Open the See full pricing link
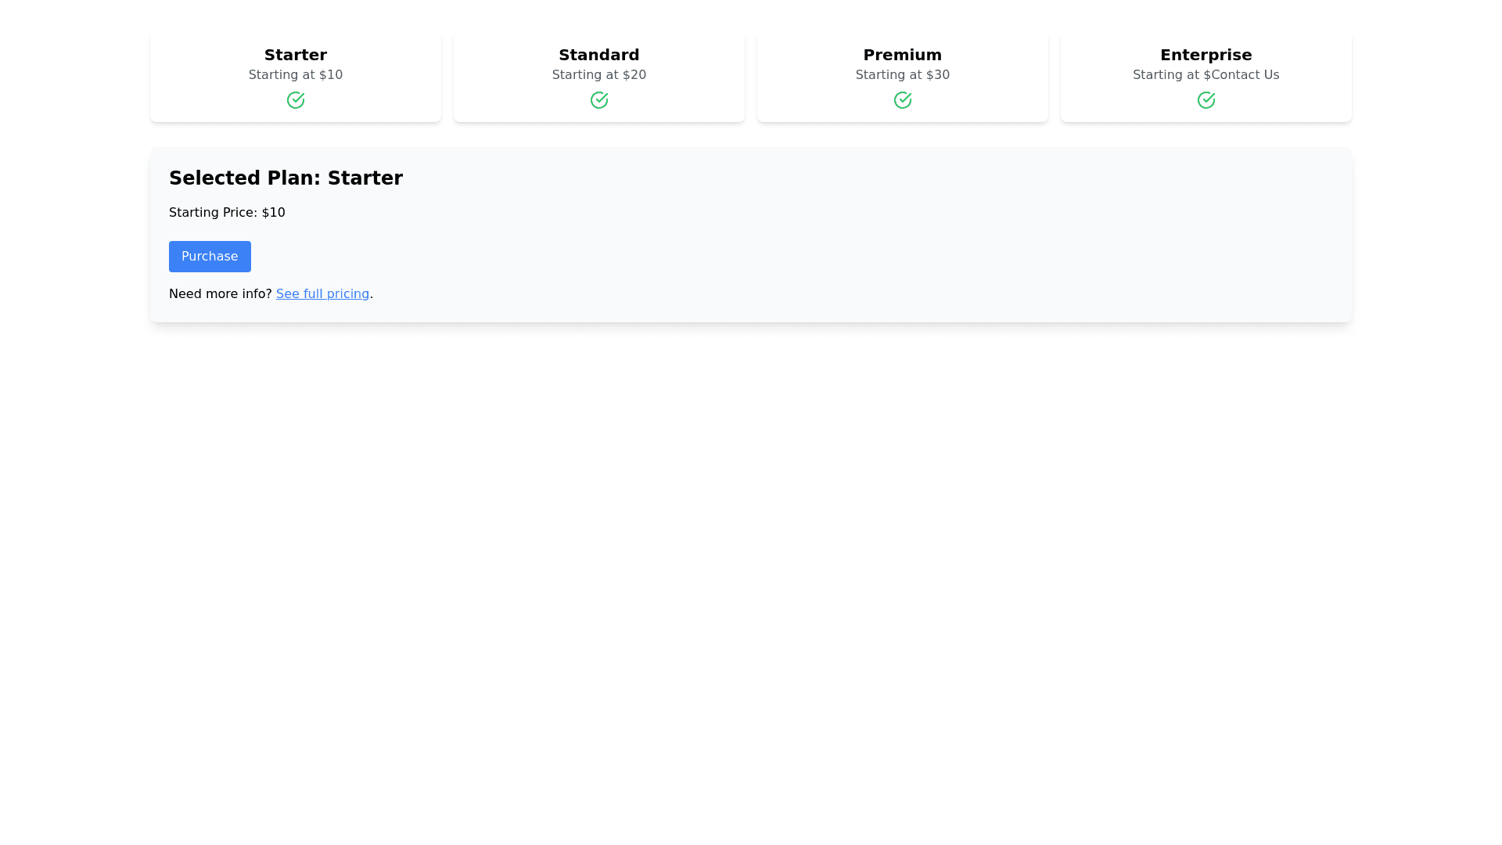The image size is (1502, 845). coord(322,294)
